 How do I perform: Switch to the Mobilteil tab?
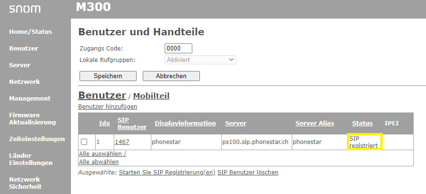click(151, 96)
